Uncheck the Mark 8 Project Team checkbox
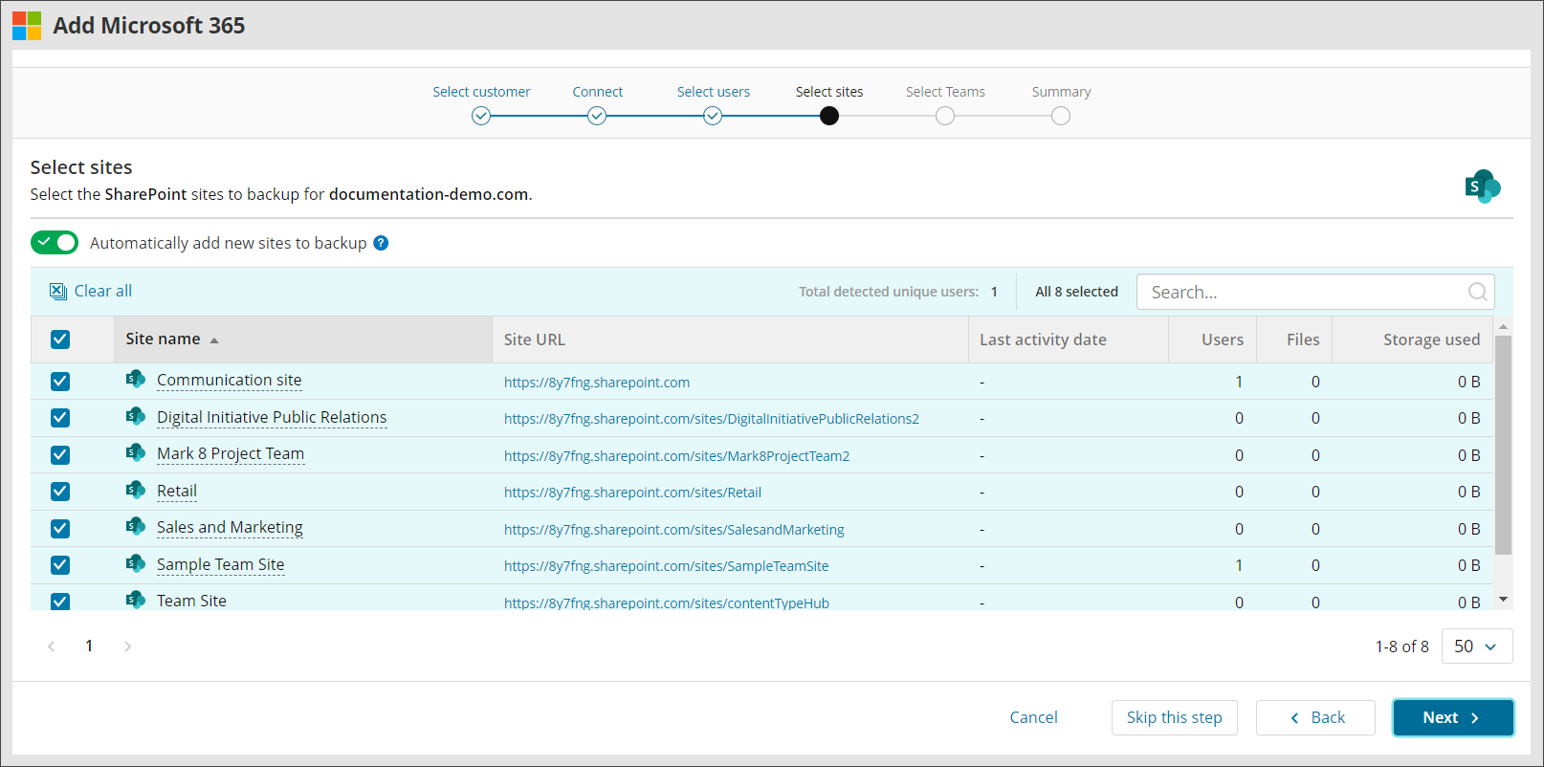This screenshot has height=767, width=1544. coord(60,455)
